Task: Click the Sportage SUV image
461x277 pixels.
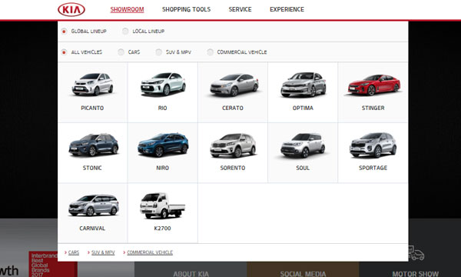Action: tap(373, 145)
